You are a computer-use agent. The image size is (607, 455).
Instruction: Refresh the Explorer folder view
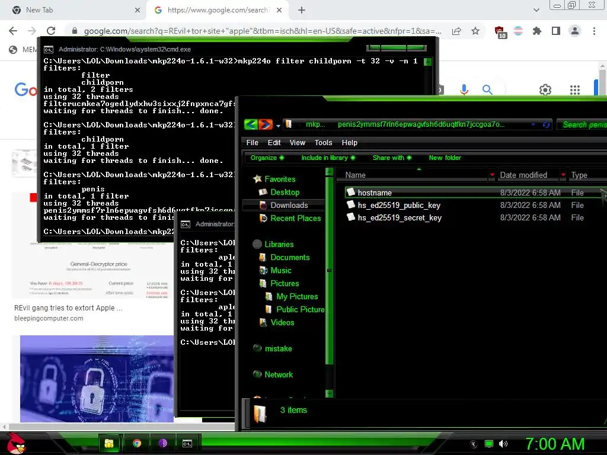[x=546, y=124]
